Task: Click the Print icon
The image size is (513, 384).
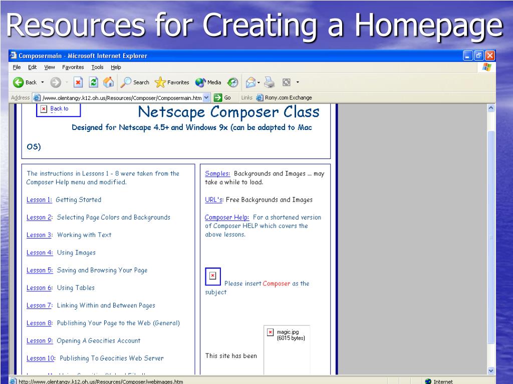Action: click(x=269, y=82)
